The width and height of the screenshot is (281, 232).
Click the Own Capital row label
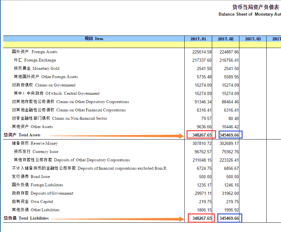(33, 201)
